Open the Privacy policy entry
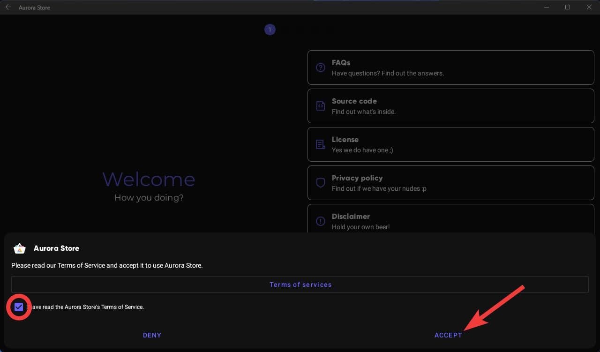The image size is (600, 352). 450,183
